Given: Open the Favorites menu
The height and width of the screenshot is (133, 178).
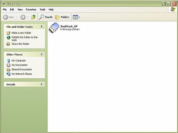Looking at the screenshot, I should pyautogui.click(x=31, y=9).
